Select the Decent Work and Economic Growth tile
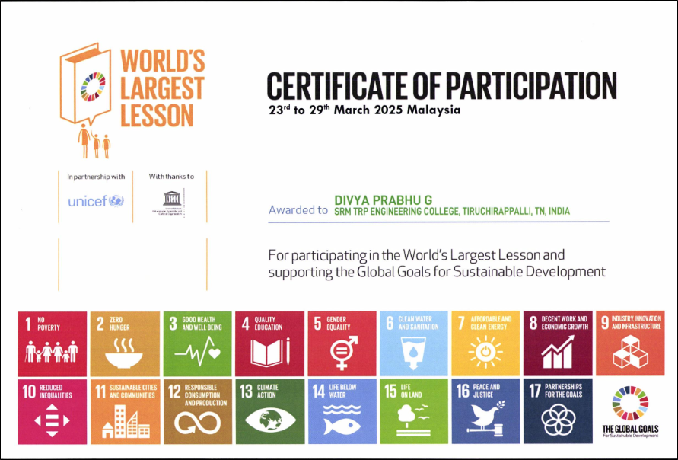This screenshot has height=460, width=678. 558,343
